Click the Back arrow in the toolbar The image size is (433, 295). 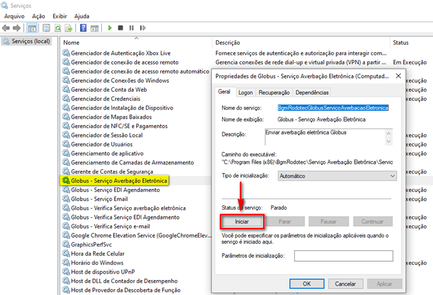[x=6, y=28]
